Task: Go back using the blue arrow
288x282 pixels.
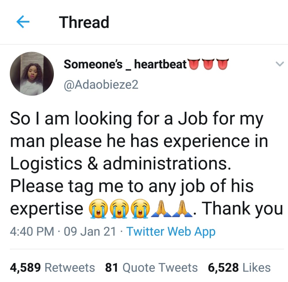Action: point(23,22)
